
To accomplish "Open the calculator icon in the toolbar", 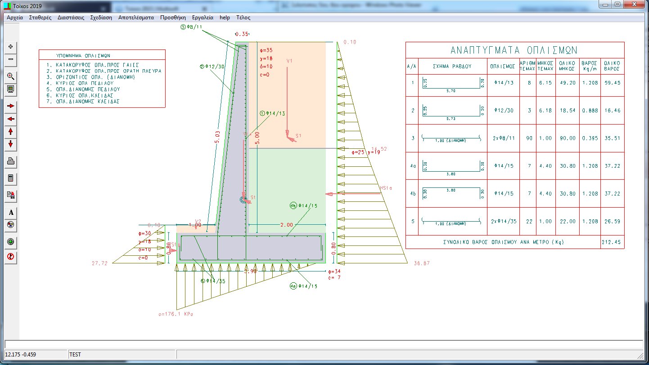I will [x=11, y=178].
